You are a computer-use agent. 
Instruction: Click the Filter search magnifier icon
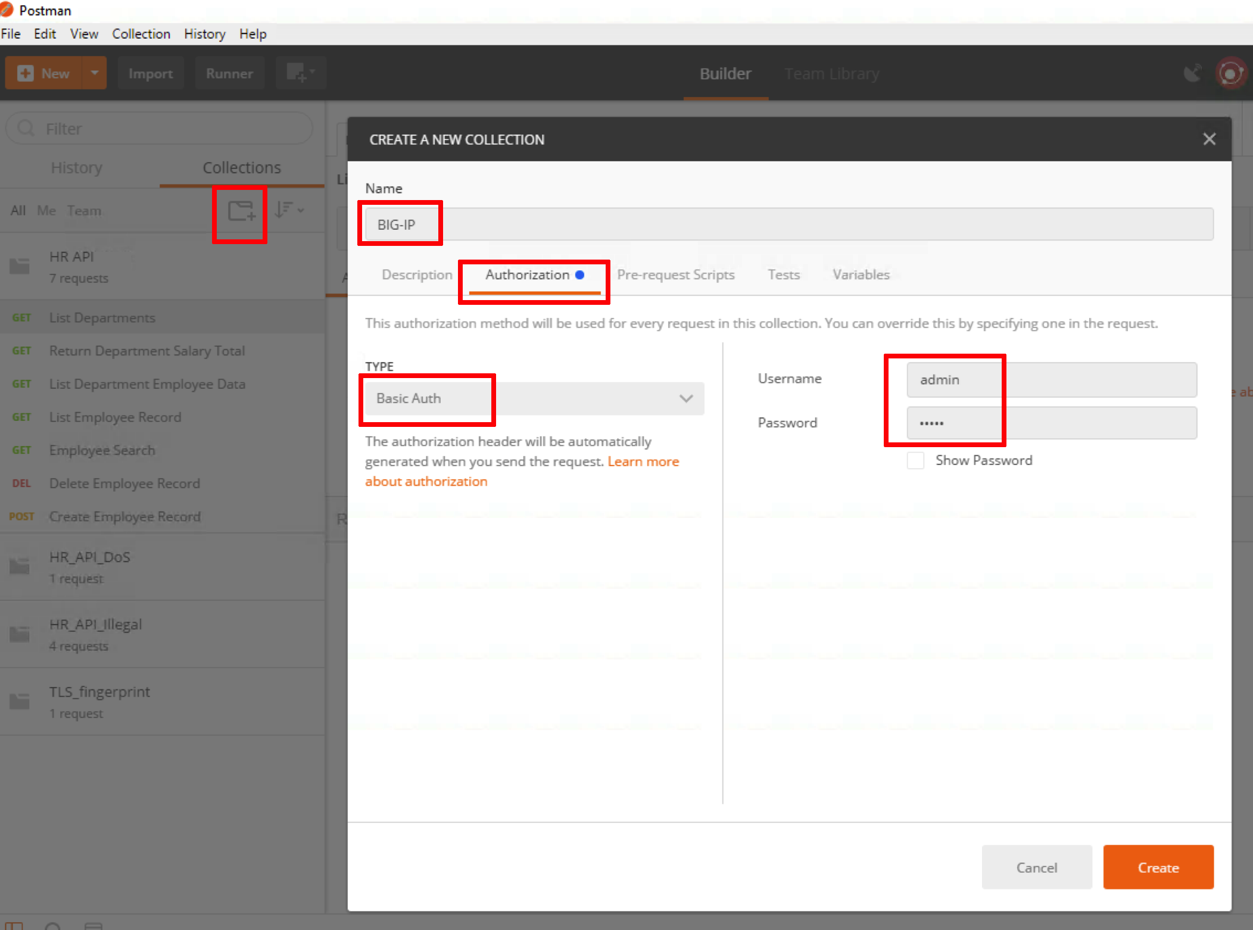pyautogui.click(x=26, y=128)
